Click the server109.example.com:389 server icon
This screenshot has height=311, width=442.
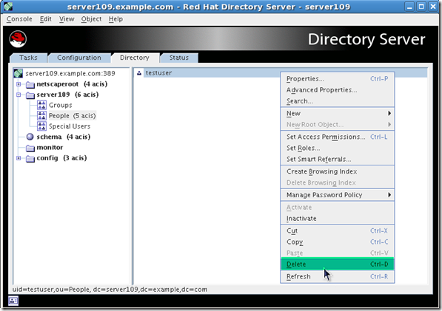point(19,73)
